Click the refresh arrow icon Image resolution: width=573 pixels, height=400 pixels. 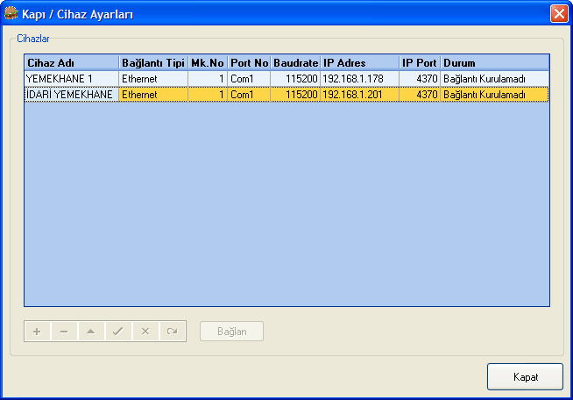[x=173, y=332]
